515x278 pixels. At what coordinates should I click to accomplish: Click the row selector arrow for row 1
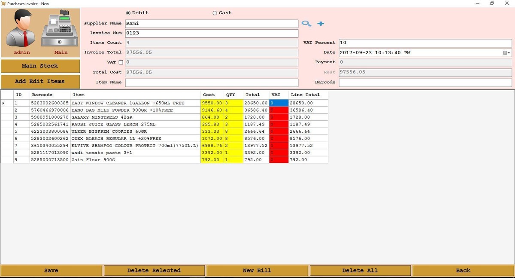tap(4, 103)
